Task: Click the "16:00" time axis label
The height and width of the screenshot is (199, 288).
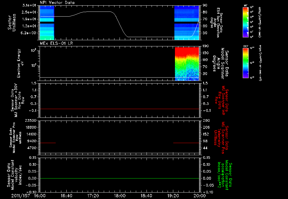Action: tap(40, 196)
